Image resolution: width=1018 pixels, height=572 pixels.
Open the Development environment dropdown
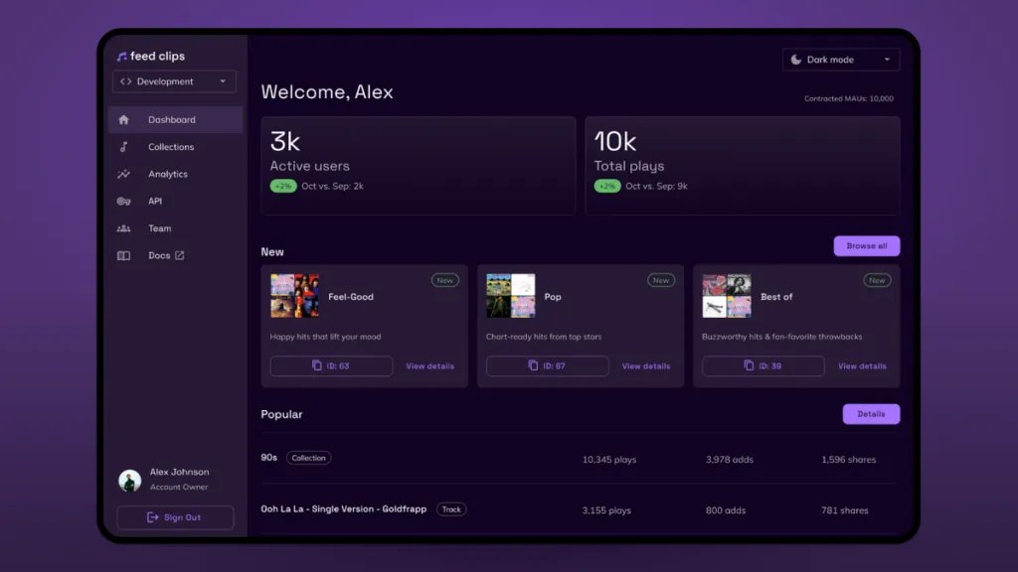pyautogui.click(x=174, y=81)
